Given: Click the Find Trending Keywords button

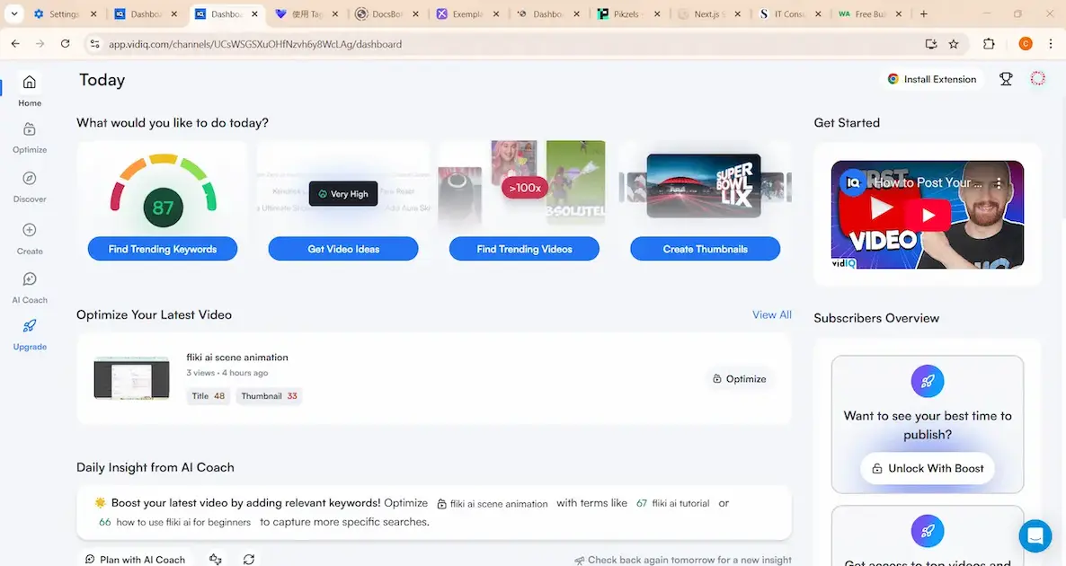Looking at the screenshot, I should click(x=163, y=249).
